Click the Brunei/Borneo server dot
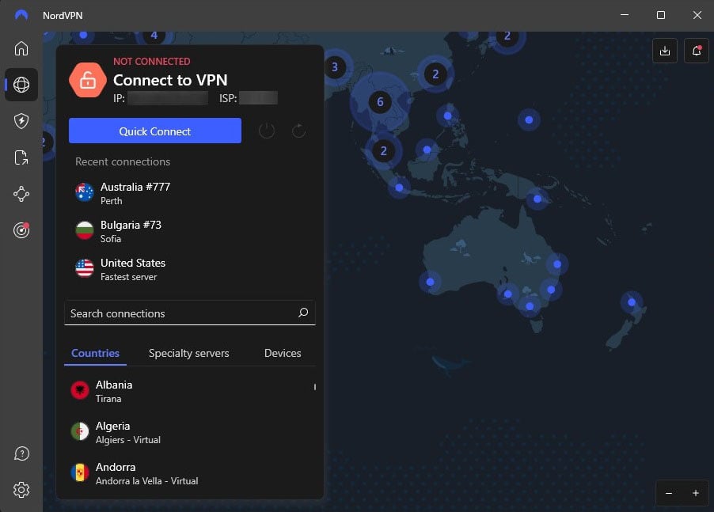Screen dimensions: 714x512 (427, 150)
